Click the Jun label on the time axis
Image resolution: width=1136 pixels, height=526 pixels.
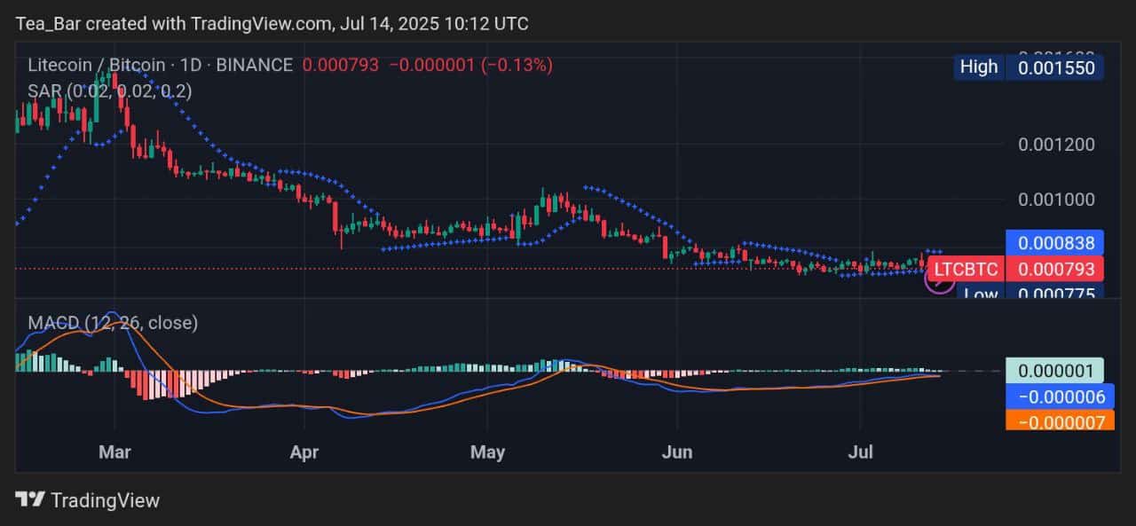[676, 452]
